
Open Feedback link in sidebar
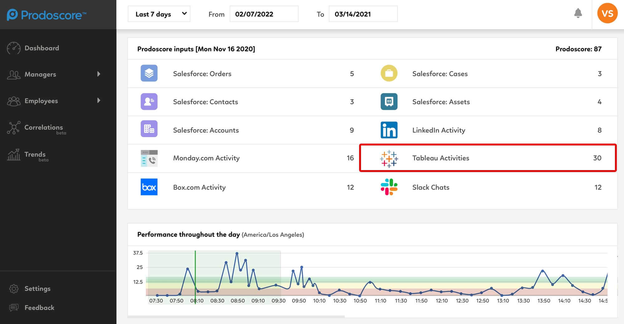click(39, 308)
